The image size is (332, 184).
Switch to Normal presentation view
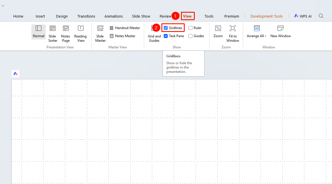(x=39, y=32)
